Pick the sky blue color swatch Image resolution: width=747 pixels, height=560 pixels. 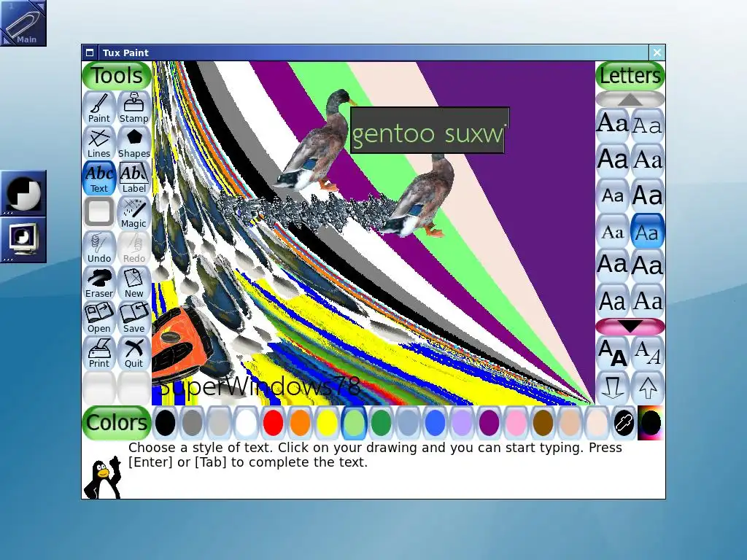coord(409,423)
